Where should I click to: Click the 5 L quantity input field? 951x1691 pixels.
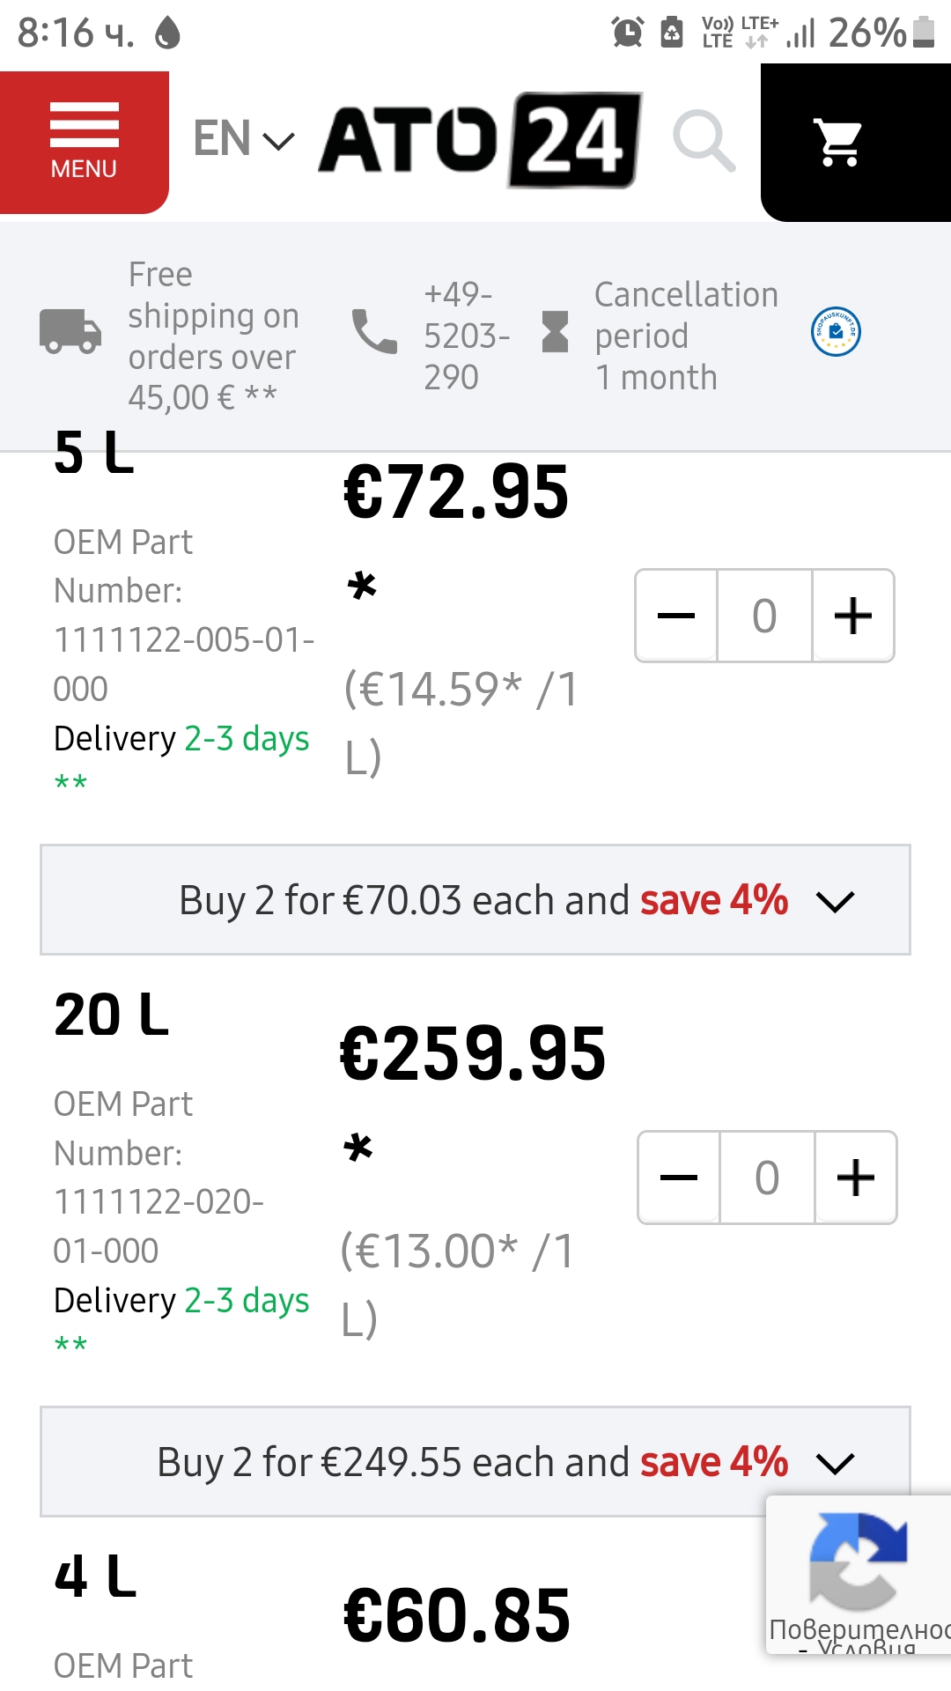[764, 616]
